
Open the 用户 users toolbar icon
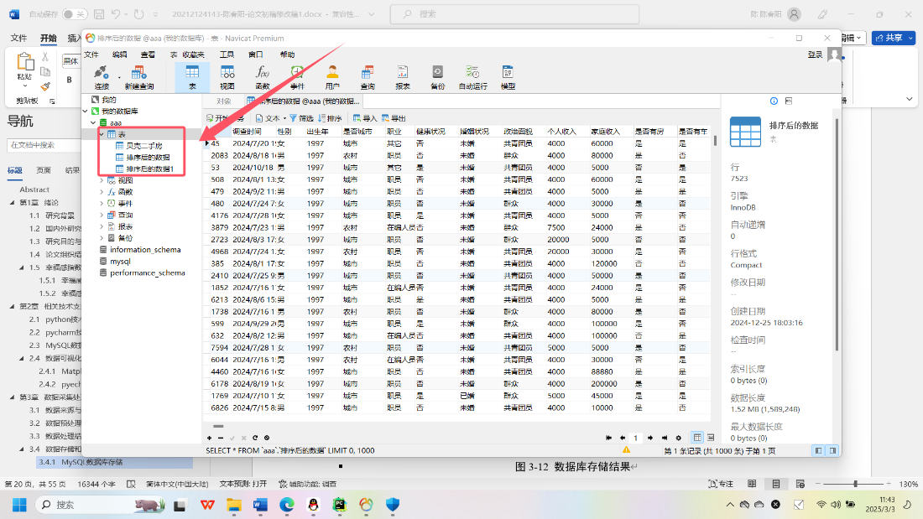click(332, 77)
